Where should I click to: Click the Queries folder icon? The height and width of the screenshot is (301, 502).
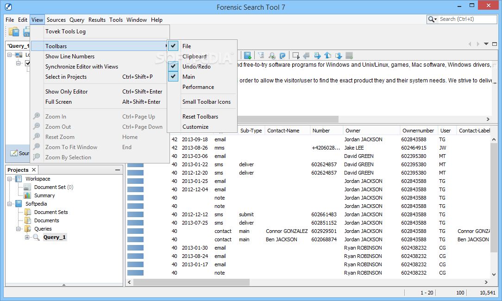28,229
